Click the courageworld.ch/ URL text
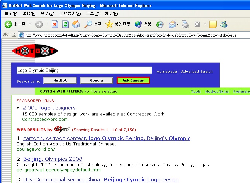 (36, 149)
